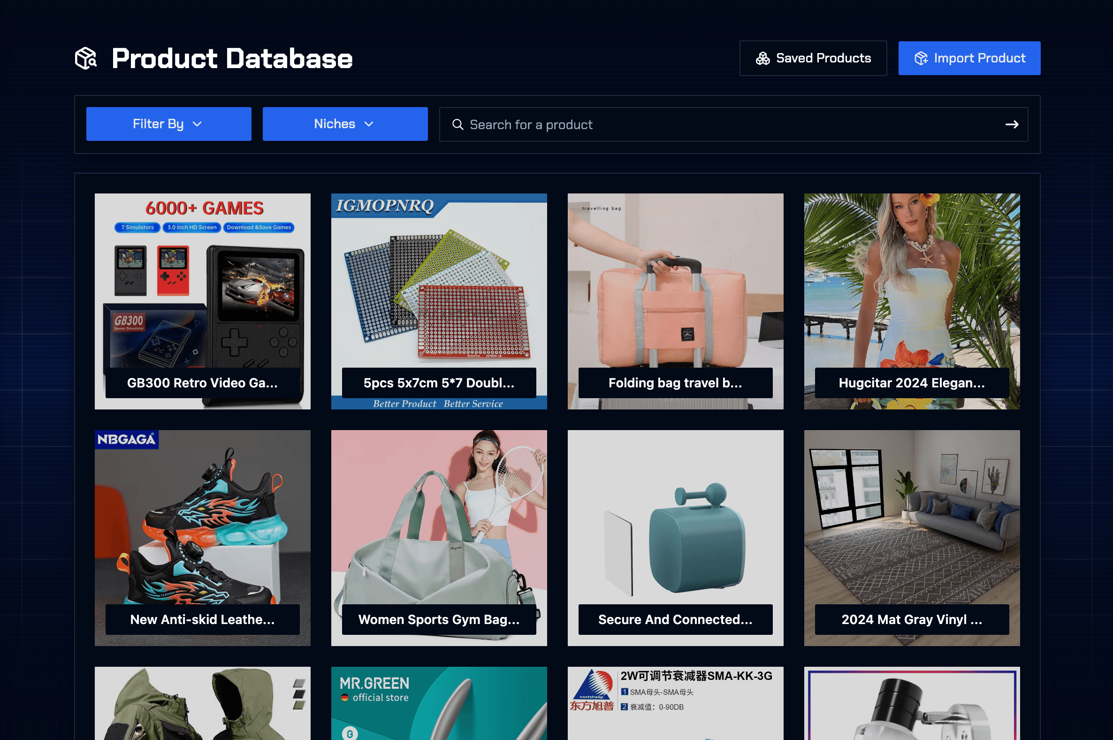This screenshot has width=1113, height=740.
Task: Expand the Filter By dropdown
Action: [x=169, y=124]
